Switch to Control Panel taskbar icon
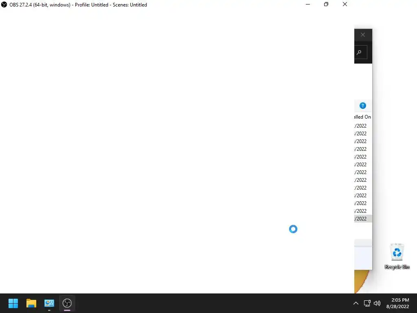 (49, 303)
